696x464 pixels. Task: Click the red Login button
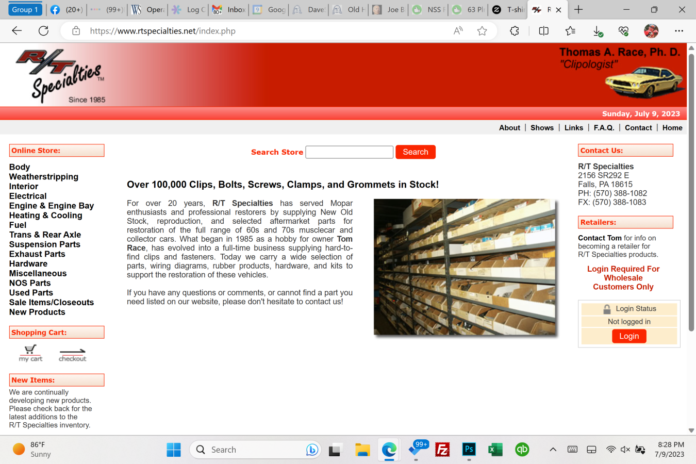pyautogui.click(x=629, y=336)
